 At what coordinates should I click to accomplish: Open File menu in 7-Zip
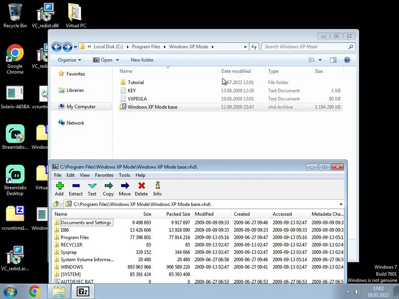tap(58, 175)
